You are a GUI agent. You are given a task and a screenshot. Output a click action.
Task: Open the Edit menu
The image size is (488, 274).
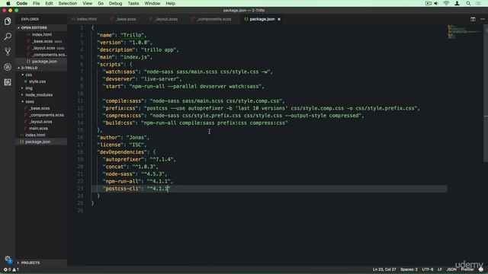coord(49,3)
